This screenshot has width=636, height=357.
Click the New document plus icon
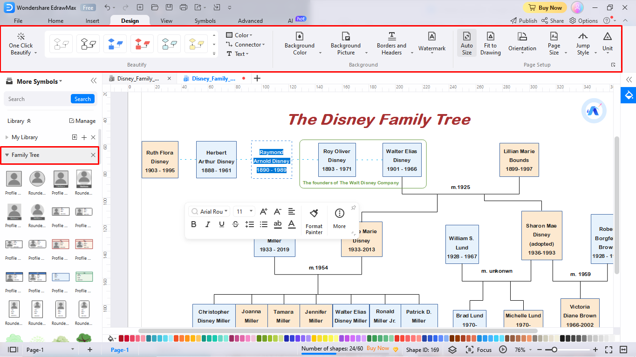[140, 7]
